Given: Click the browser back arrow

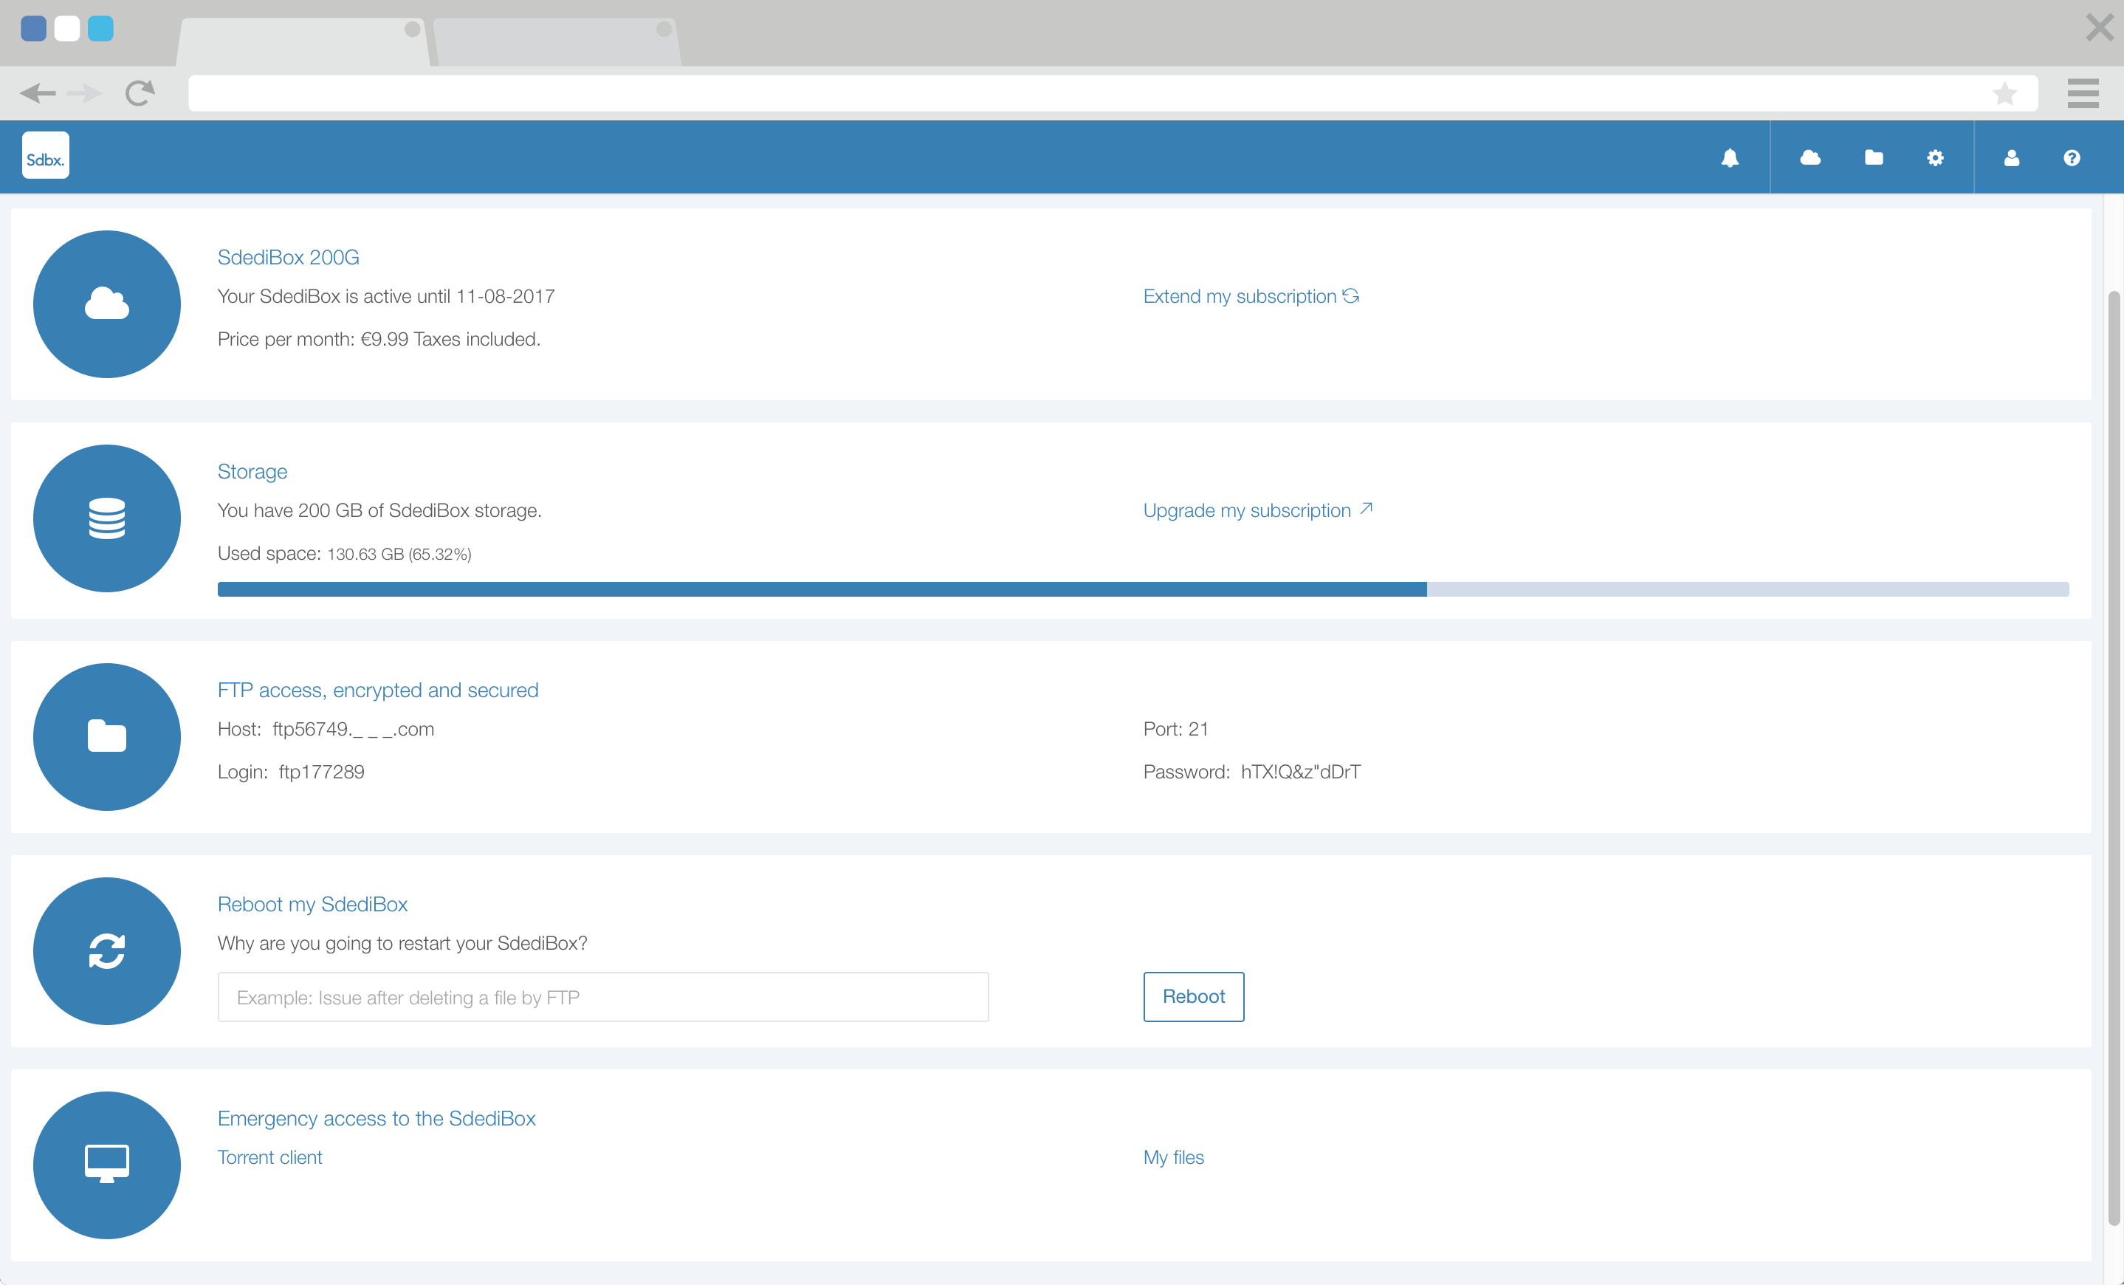Looking at the screenshot, I should tap(38, 93).
